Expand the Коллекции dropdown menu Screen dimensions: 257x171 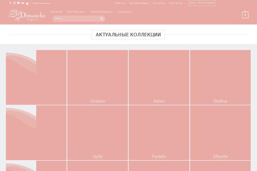coord(76,12)
